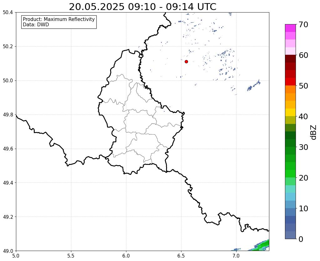Click 'Product: Maximum Reflectivity' label
320x261 pixels.
point(59,19)
